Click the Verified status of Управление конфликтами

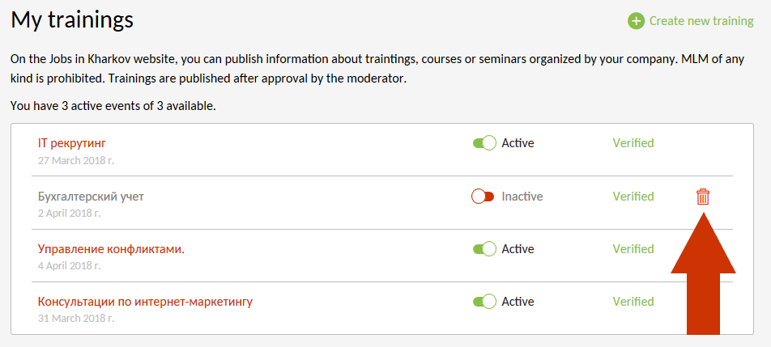633,249
